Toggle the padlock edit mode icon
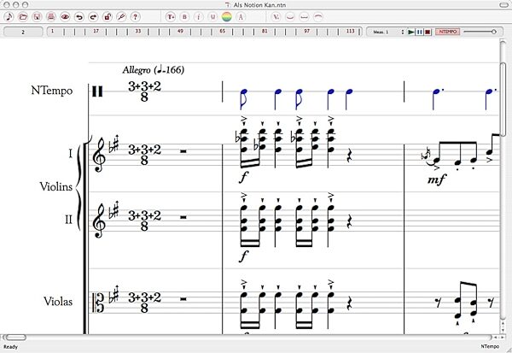Image resolution: width=512 pixels, height=353 pixels. coord(108,17)
